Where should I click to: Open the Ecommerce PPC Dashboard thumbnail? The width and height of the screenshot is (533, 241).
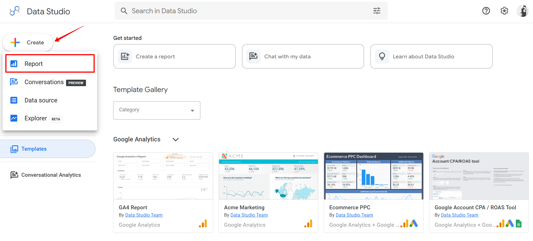point(374,176)
